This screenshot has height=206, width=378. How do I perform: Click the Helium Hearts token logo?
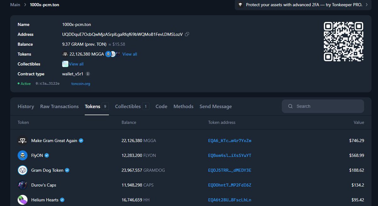click(x=23, y=200)
